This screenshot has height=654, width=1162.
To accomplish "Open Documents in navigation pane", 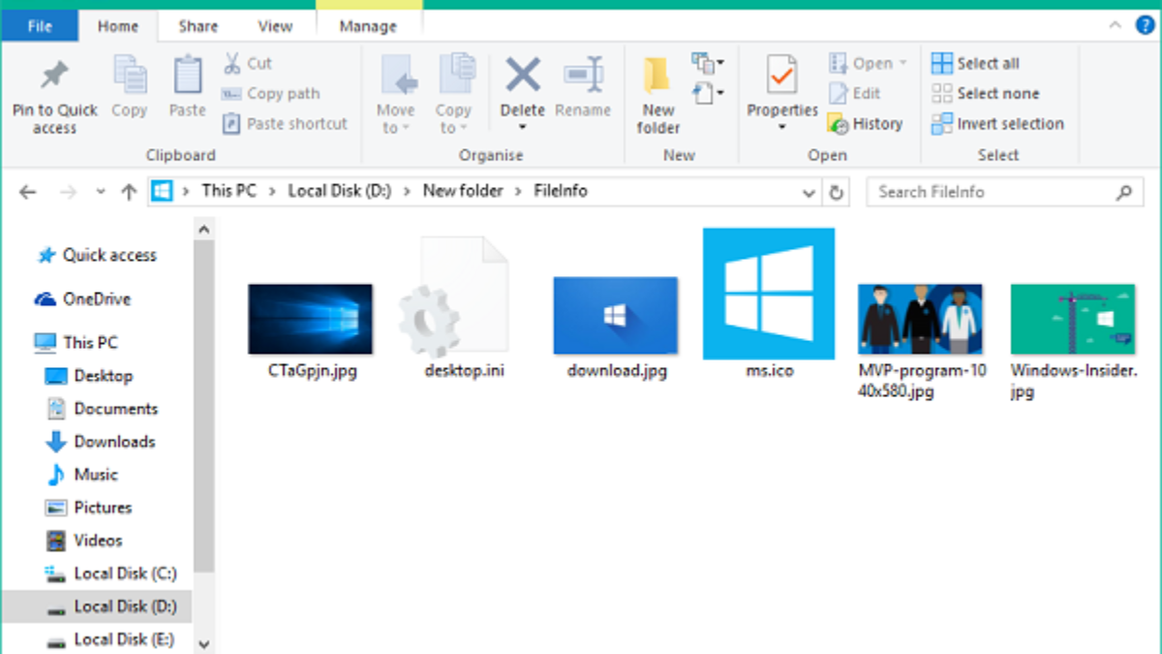I will pyautogui.click(x=102, y=409).
